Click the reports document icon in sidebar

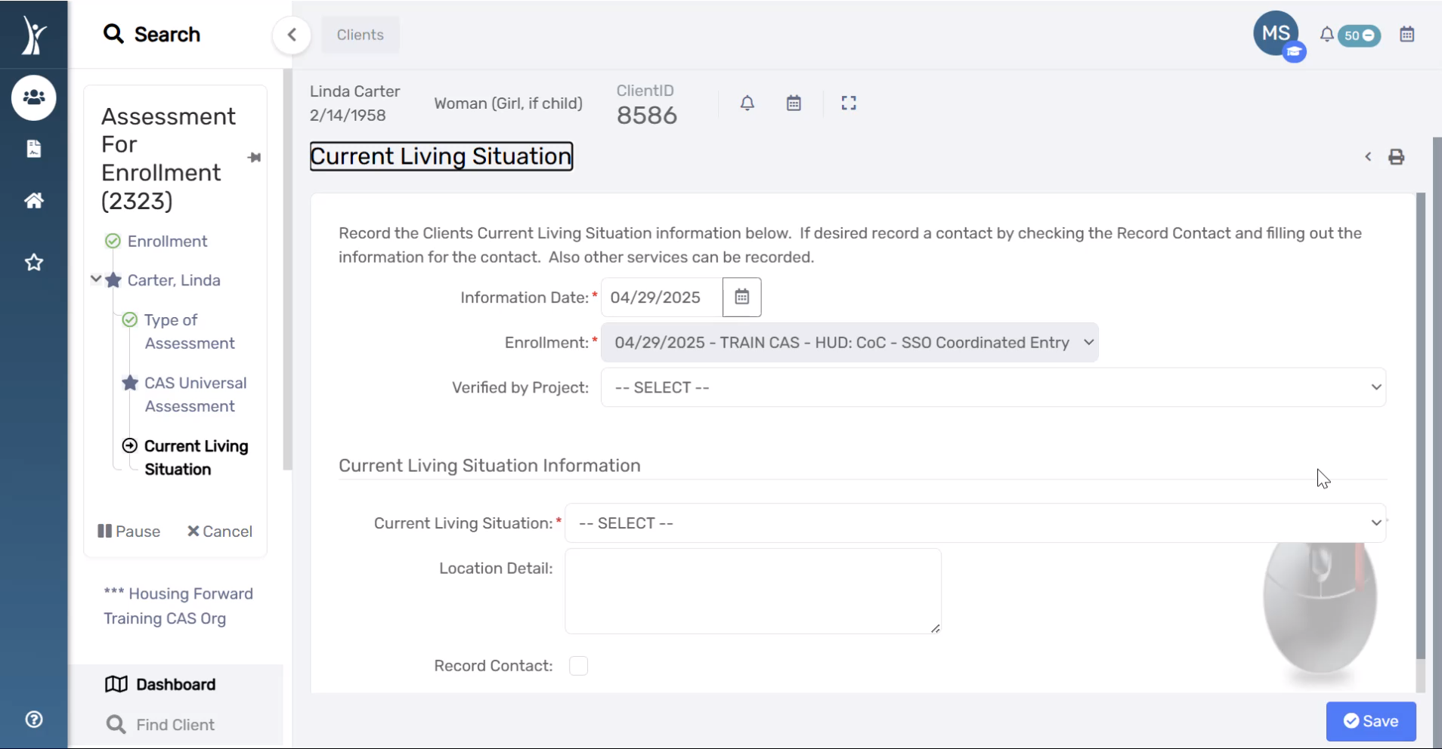pos(34,149)
